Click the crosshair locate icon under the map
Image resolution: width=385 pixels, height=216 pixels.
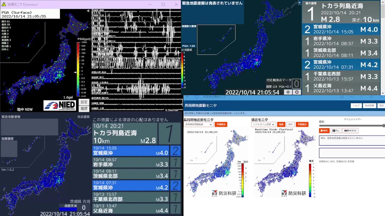click(x=288, y=92)
